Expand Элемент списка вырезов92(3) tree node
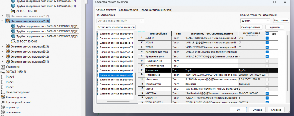This screenshot has height=116, width=294. tap(2, 46)
